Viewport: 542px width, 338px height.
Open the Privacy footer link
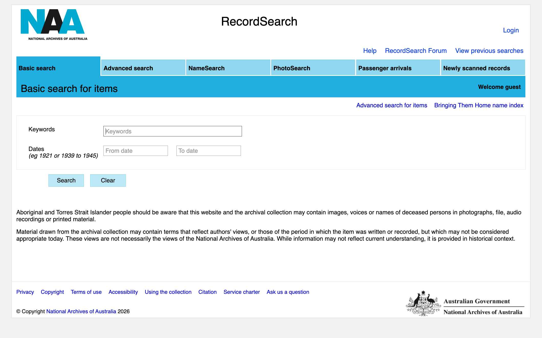(25, 292)
